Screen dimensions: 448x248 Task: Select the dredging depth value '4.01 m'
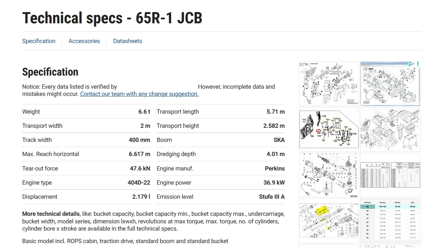click(x=276, y=154)
